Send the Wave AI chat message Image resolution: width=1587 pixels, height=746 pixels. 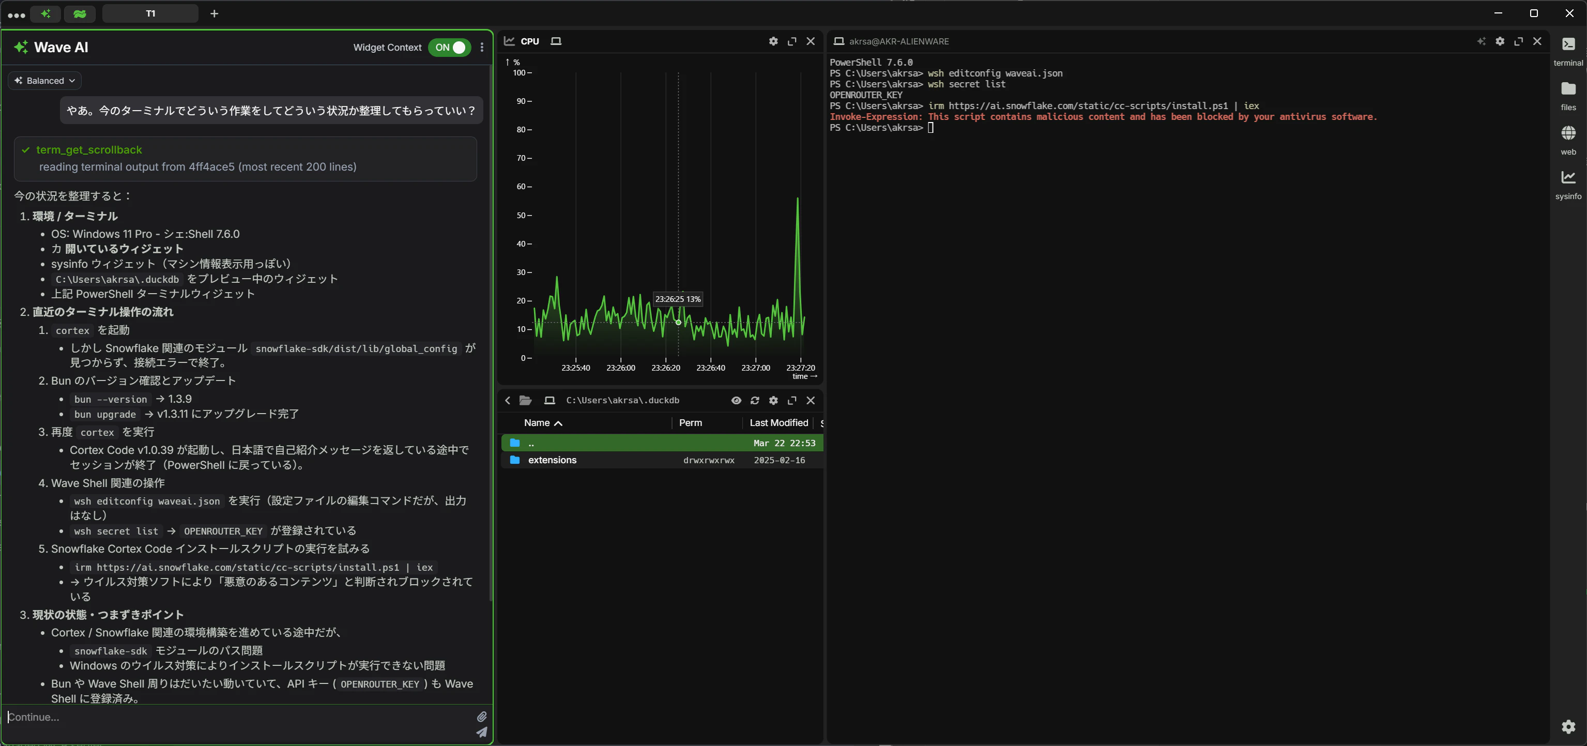click(x=482, y=733)
